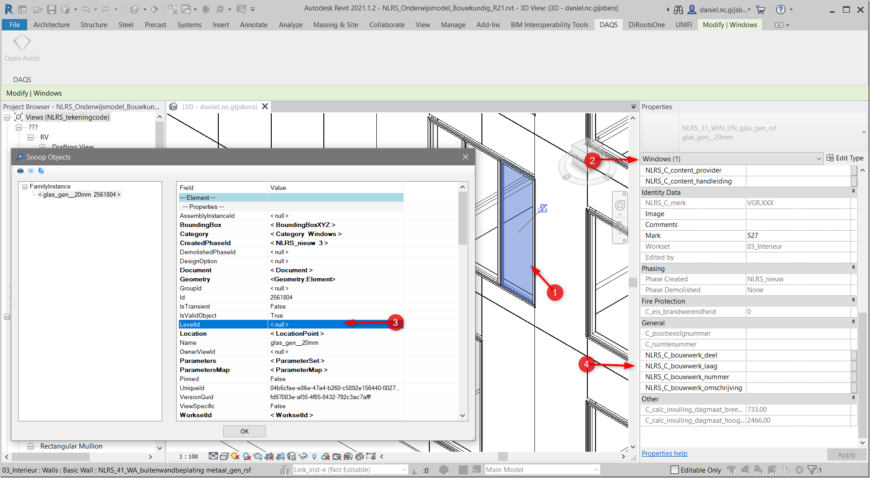Click the print icon in Snoop Objects
870x478 pixels.
coord(20,171)
